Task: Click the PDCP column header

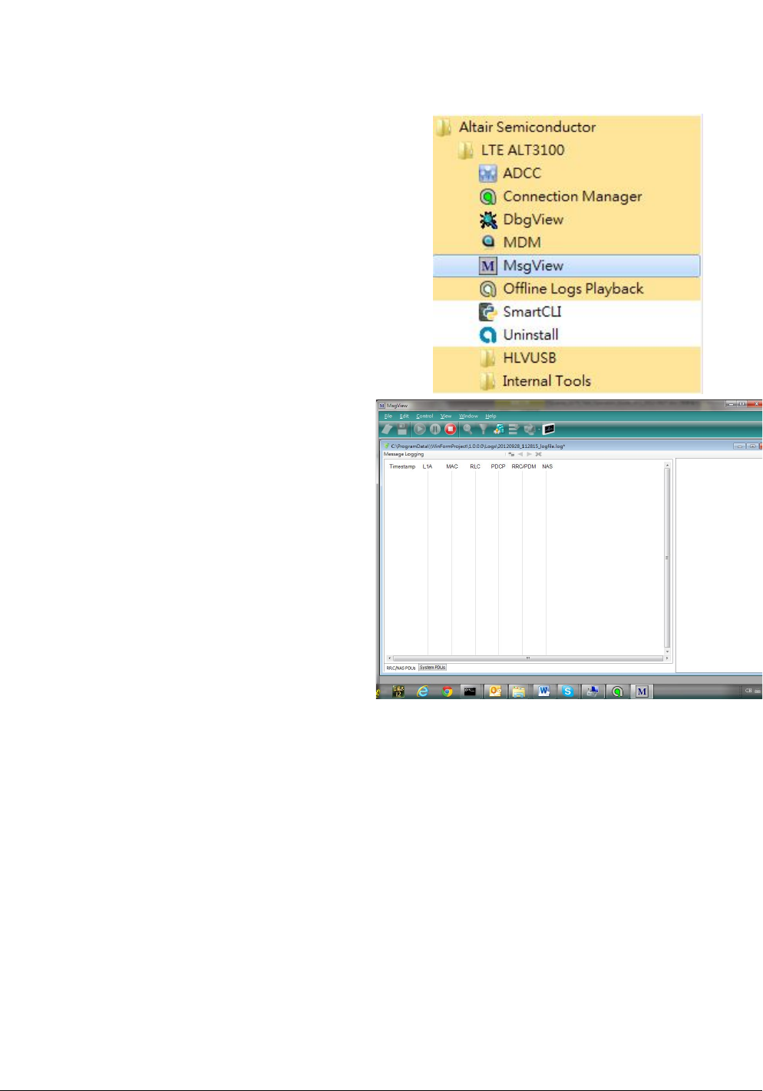Action: click(498, 466)
